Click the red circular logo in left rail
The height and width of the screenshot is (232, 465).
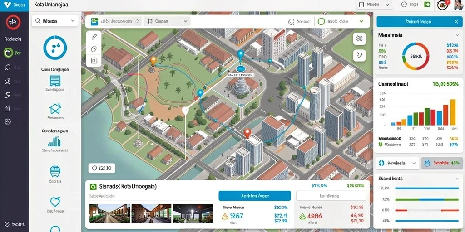click(13, 23)
